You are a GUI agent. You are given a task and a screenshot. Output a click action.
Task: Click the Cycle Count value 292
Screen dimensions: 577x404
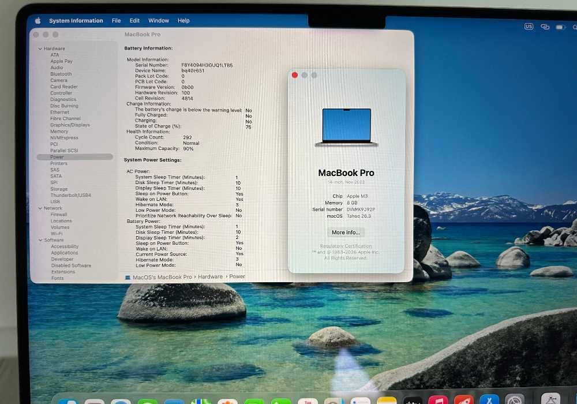[x=188, y=137]
